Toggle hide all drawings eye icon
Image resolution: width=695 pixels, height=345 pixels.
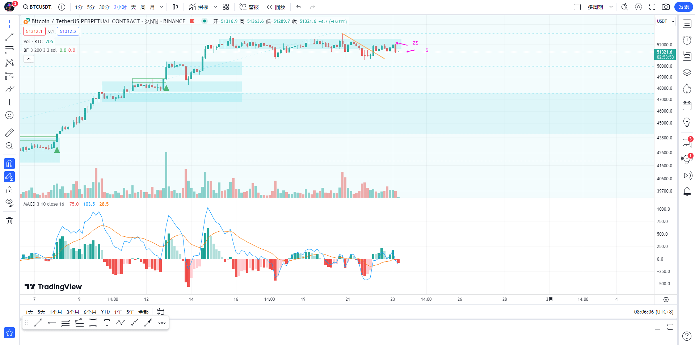pyautogui.click(x=9, y=202)
